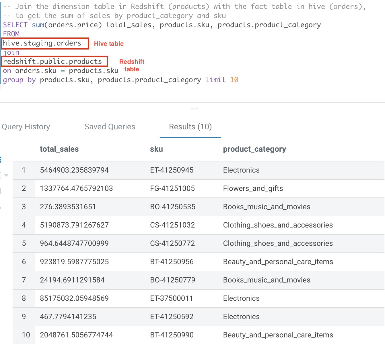Click row number 2 in results
The height and width of the screenshot is (344, 385).
[24, 188]
